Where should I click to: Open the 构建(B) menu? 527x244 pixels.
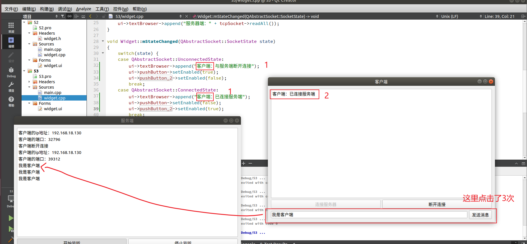pos(47,9)
